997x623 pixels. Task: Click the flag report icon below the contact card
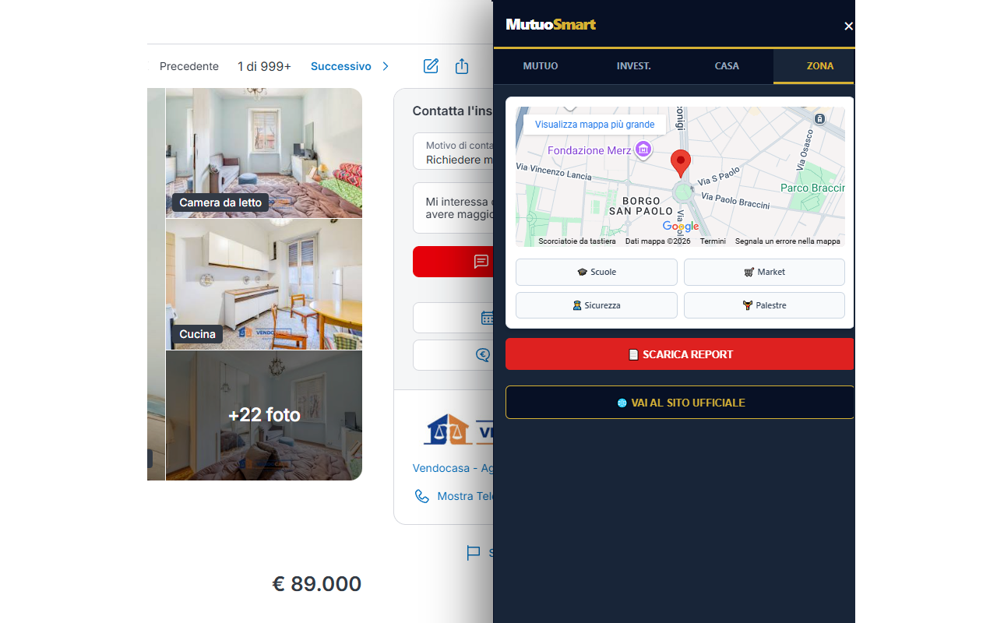pyautogui.click(x=473, y=553)
